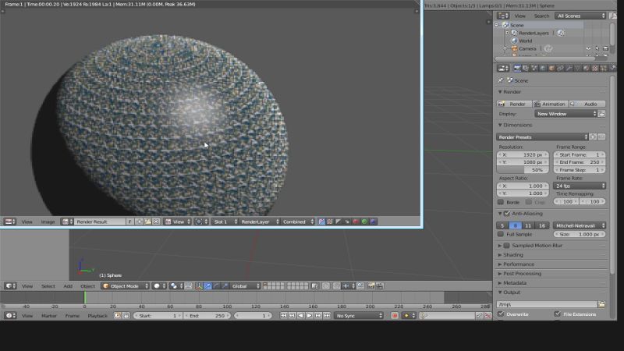Open the Material properties tab icon
624x351 pixels.
pos(587,69)
